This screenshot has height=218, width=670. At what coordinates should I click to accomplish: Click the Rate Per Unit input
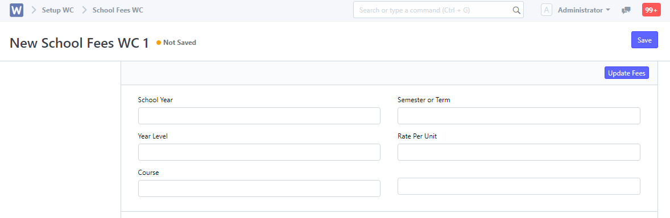(x=519, y=152)
